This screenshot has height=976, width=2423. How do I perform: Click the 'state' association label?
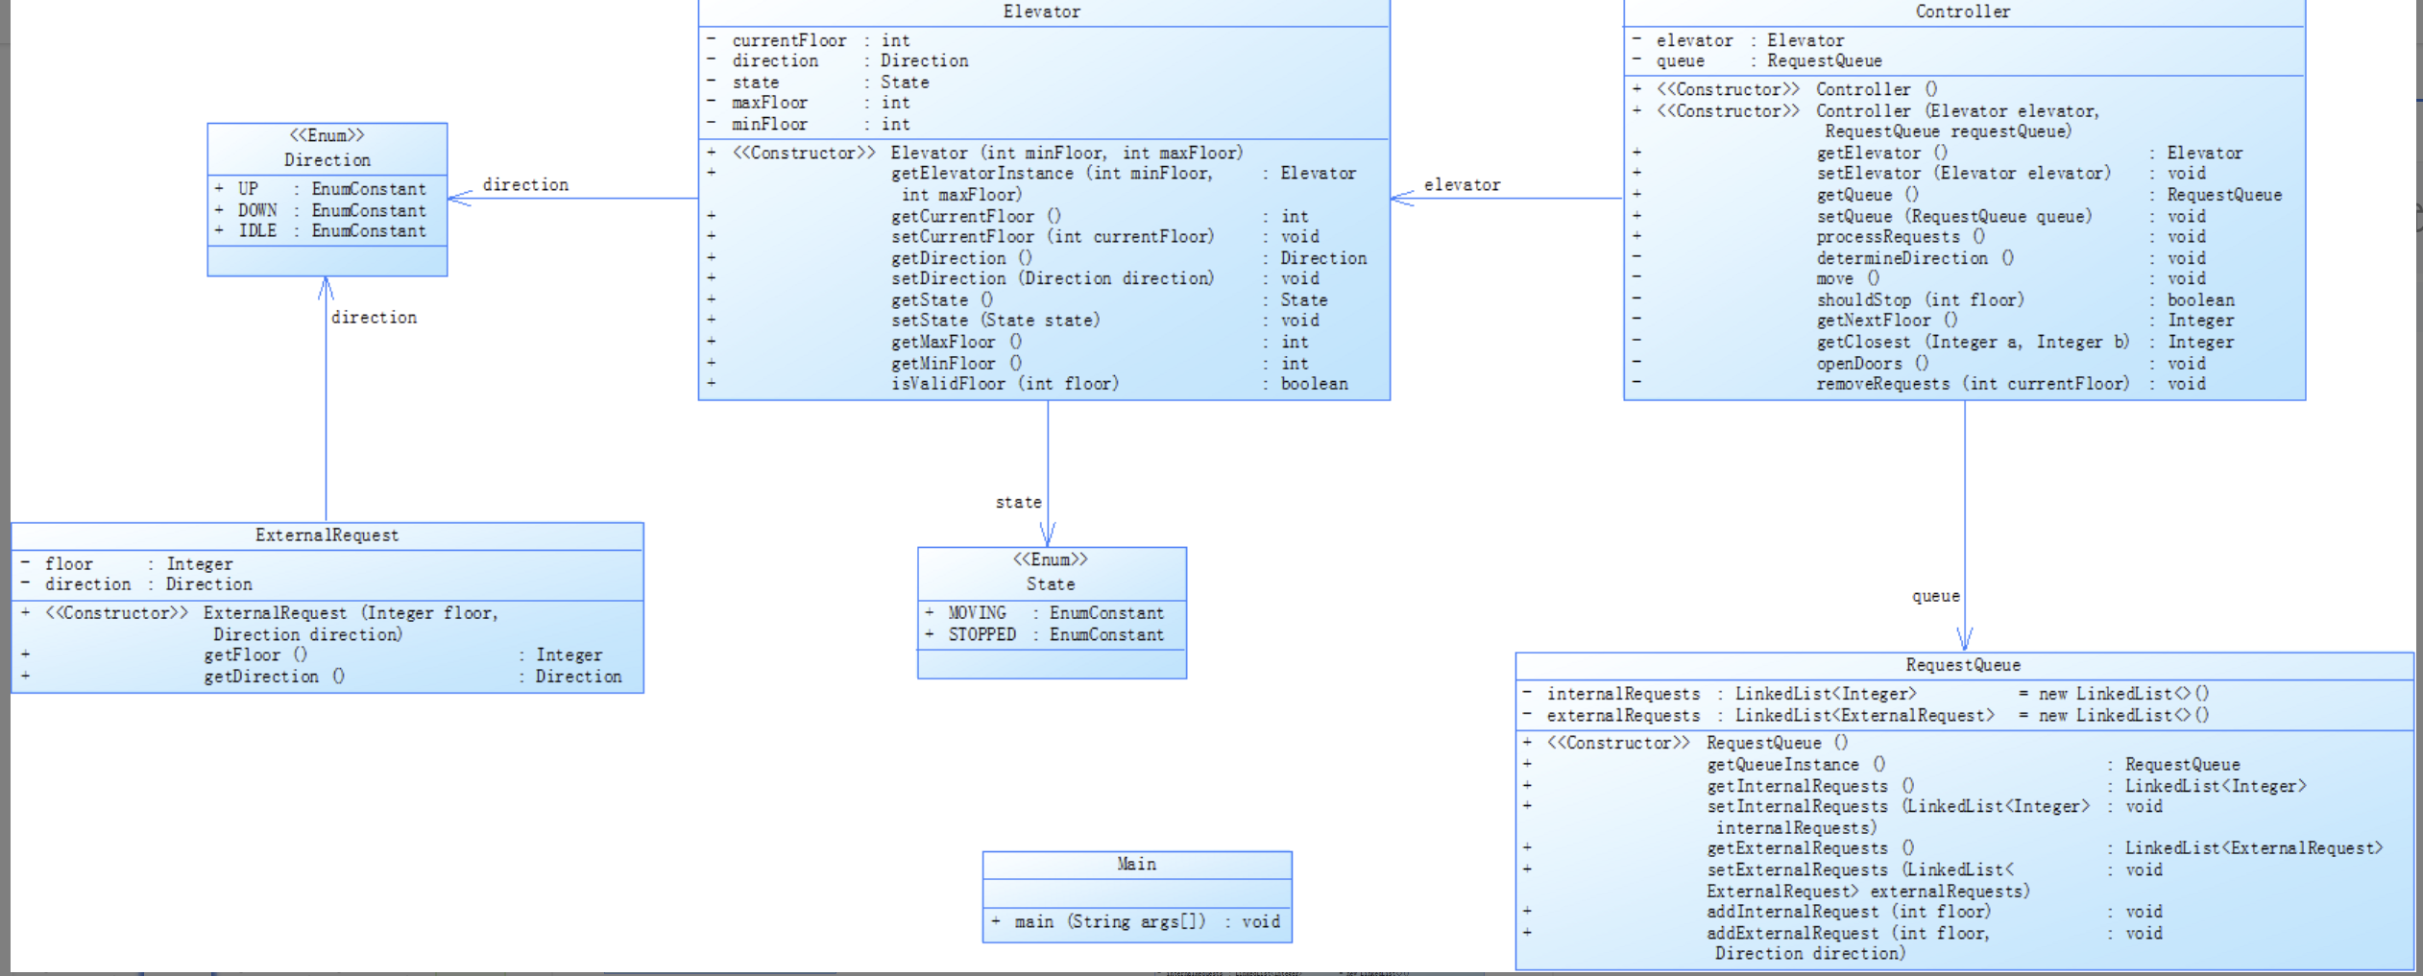(x=1018, y=502)
